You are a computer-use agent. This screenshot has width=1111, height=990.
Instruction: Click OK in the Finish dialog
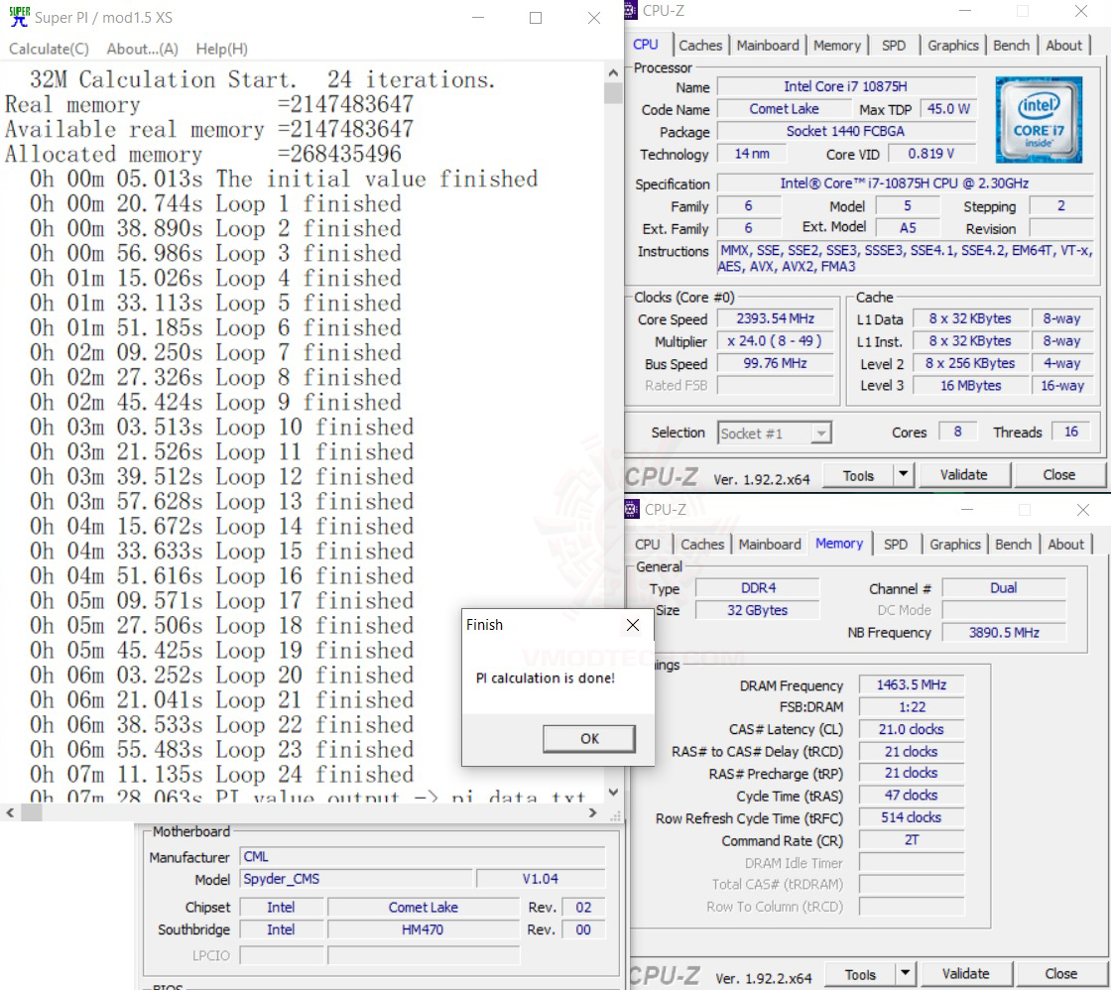(589, 738)
